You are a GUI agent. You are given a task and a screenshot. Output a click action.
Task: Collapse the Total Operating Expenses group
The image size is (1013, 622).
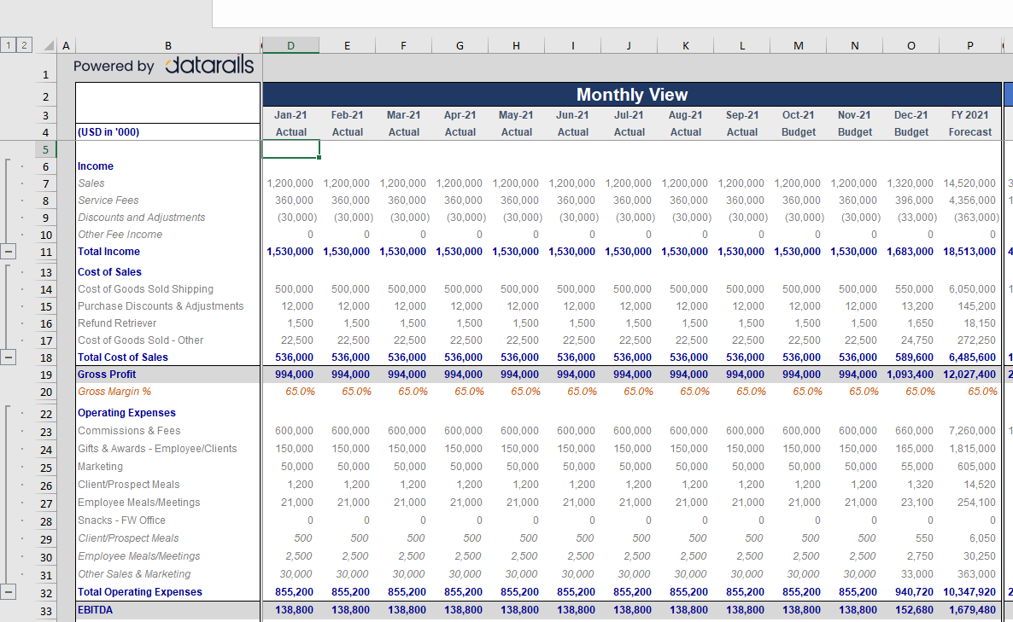pyautogui.click(x=8, y=591)
